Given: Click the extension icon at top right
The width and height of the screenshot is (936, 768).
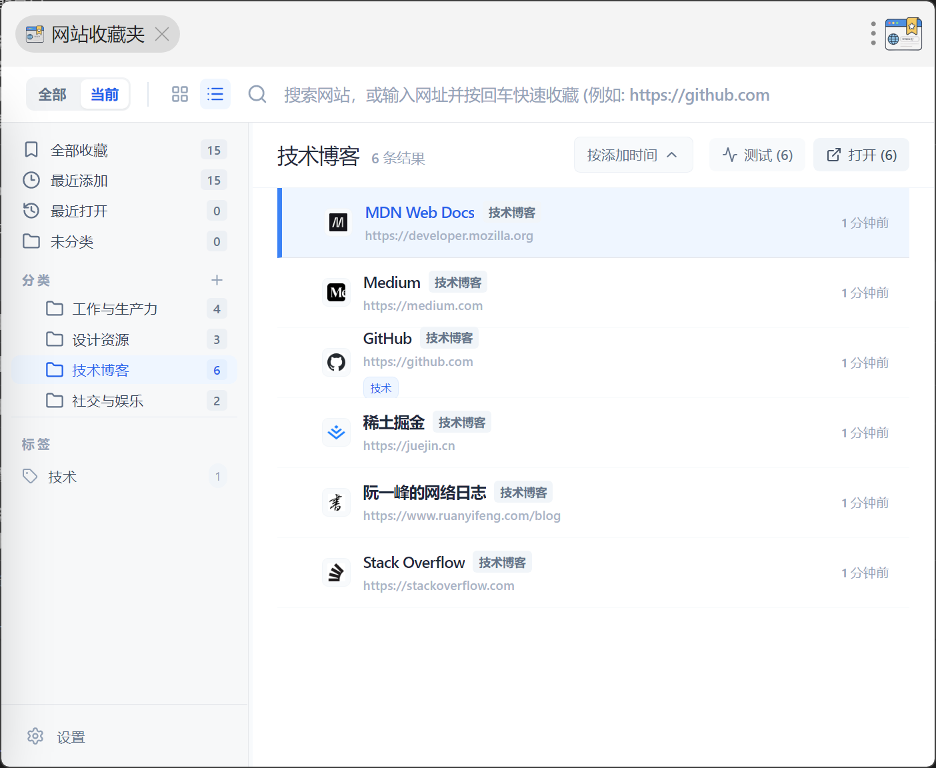Looking at the screenshot, I should pyautogui.click(x=903, y=34).
